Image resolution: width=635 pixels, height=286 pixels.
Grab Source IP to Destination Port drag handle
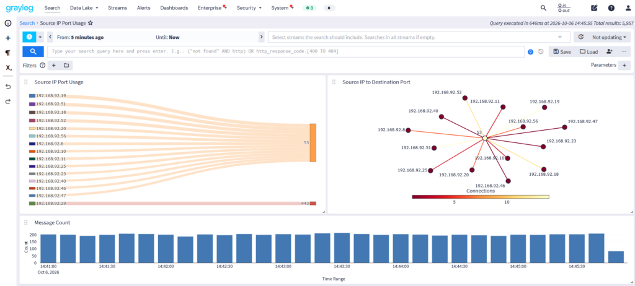coord(334,82)
